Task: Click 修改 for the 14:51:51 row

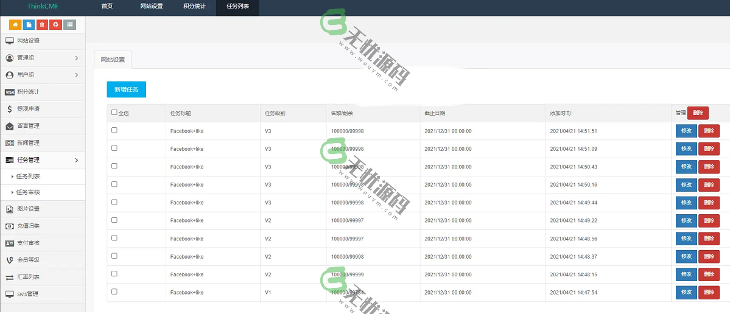Action: (x=686, y=131)
